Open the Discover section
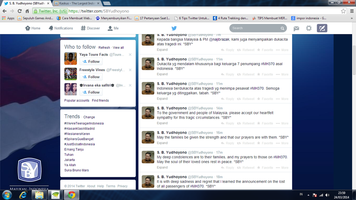This screenshot has width=356, height=200. [x=90, y=28]
